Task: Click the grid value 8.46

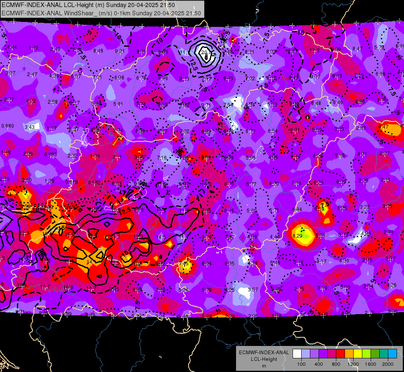Action: pyautogui.click(x=229, y=211)
